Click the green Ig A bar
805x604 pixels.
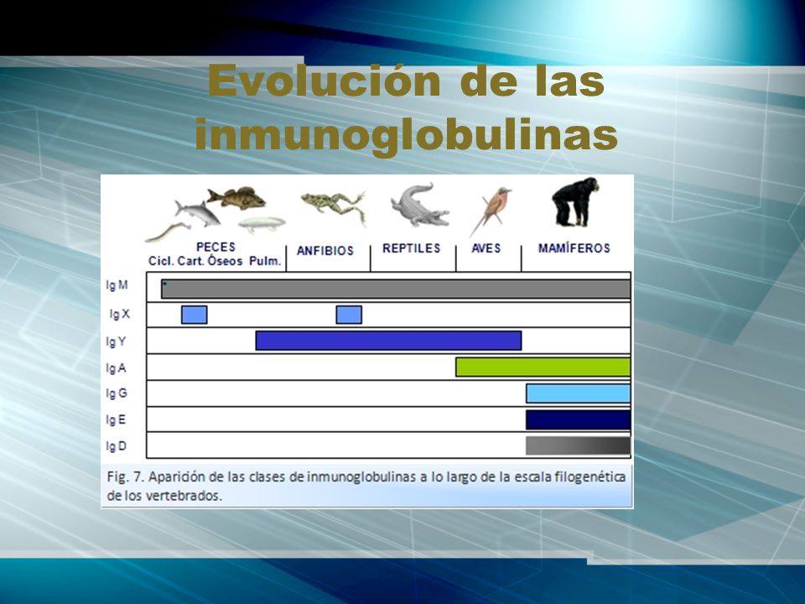point(543,367)
